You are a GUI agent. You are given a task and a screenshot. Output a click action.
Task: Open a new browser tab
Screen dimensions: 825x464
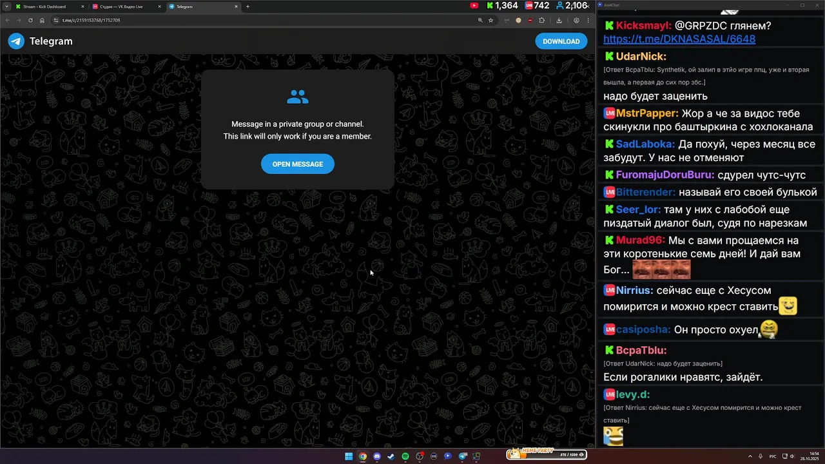pos(247,6)
